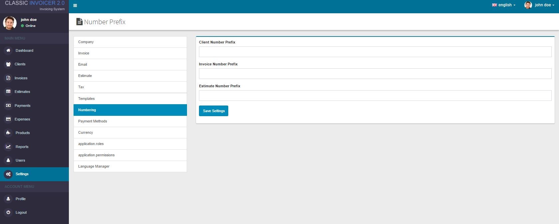Screen dimensions: 559x224
Task: Open Dashboard home icon in sidebar
Action: (8, 50)
